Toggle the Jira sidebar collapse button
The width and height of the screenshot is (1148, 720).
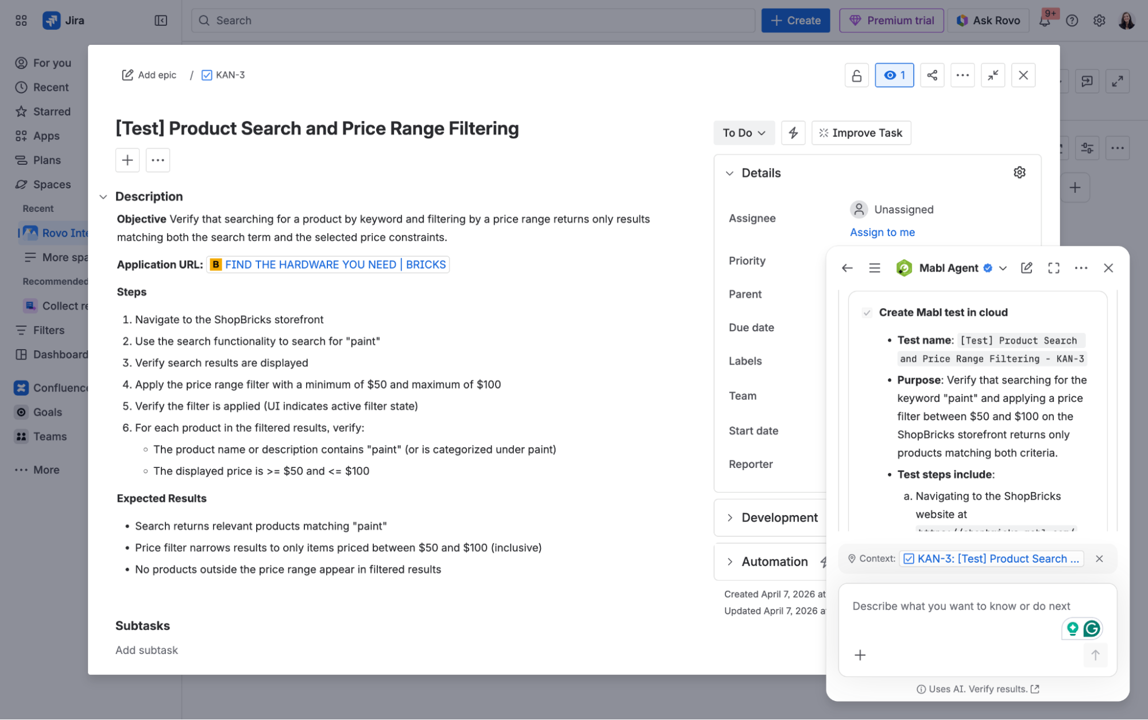click(x=161, y=21)
